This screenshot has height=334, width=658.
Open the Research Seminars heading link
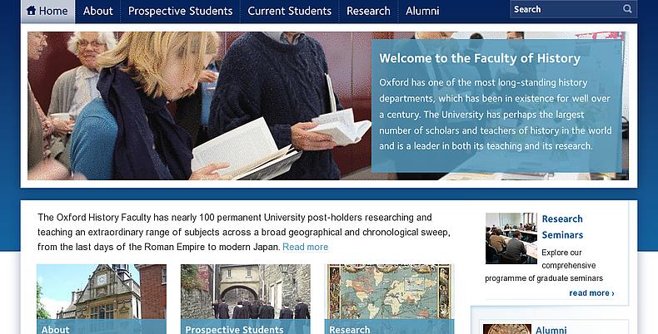point(562,227)
